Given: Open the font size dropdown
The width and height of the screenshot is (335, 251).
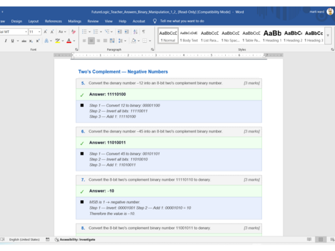Looking at the screenshot, I should click(40, 31).
